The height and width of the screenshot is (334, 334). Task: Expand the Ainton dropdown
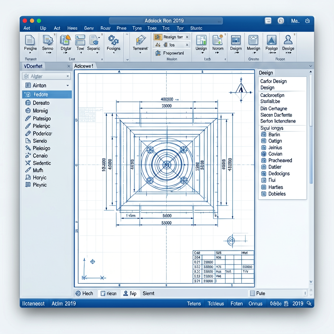[x=68, y=86]
